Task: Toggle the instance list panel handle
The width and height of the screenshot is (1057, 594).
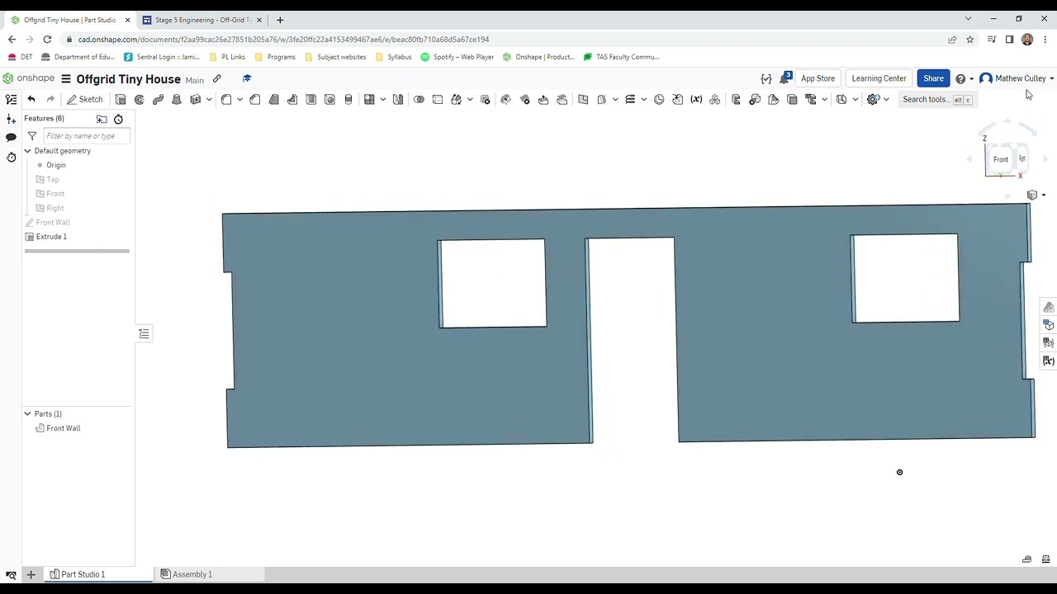Action: (x=144, y=333)
